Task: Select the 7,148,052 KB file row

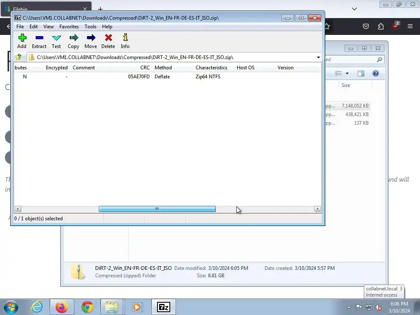Action: click(347, 106)
